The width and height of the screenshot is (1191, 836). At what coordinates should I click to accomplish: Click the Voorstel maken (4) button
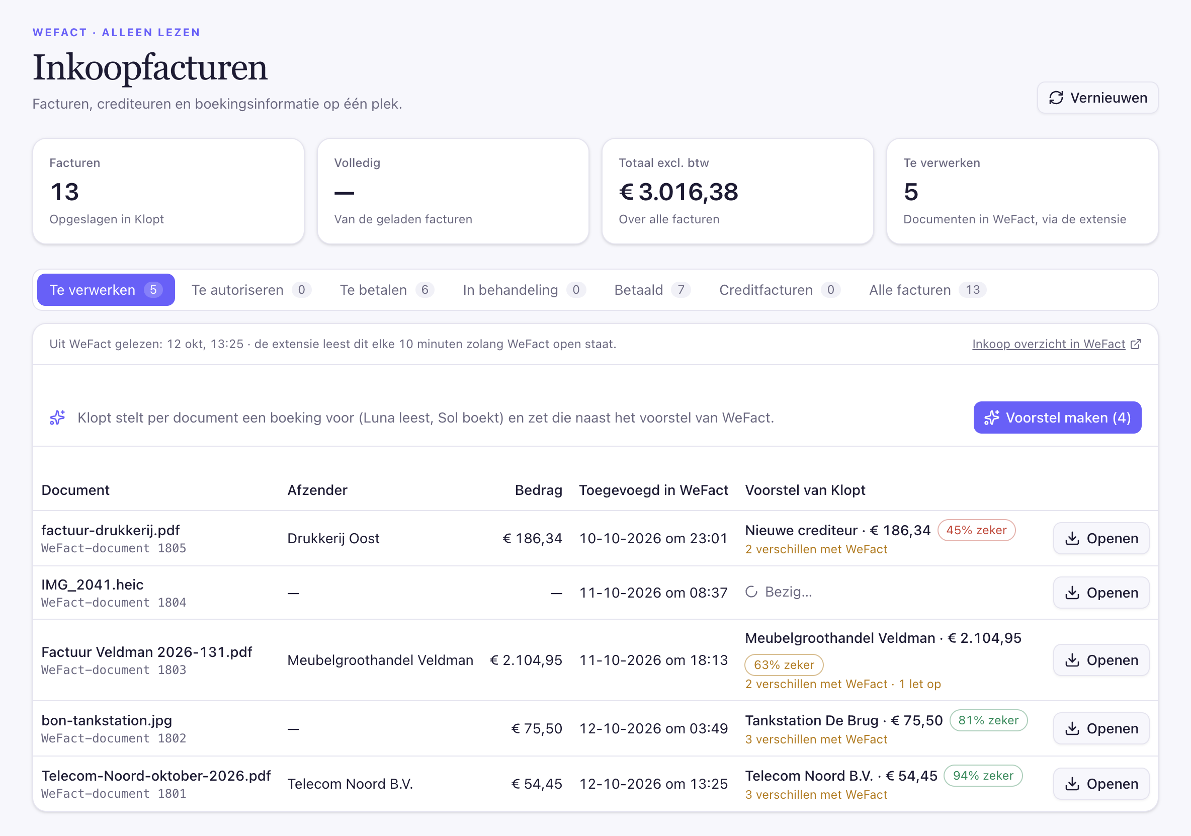[x=1057, y=417]
